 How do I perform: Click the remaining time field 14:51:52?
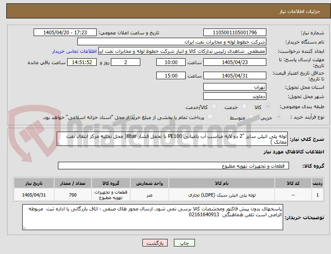pyautogui.click(x=82, y=62)
